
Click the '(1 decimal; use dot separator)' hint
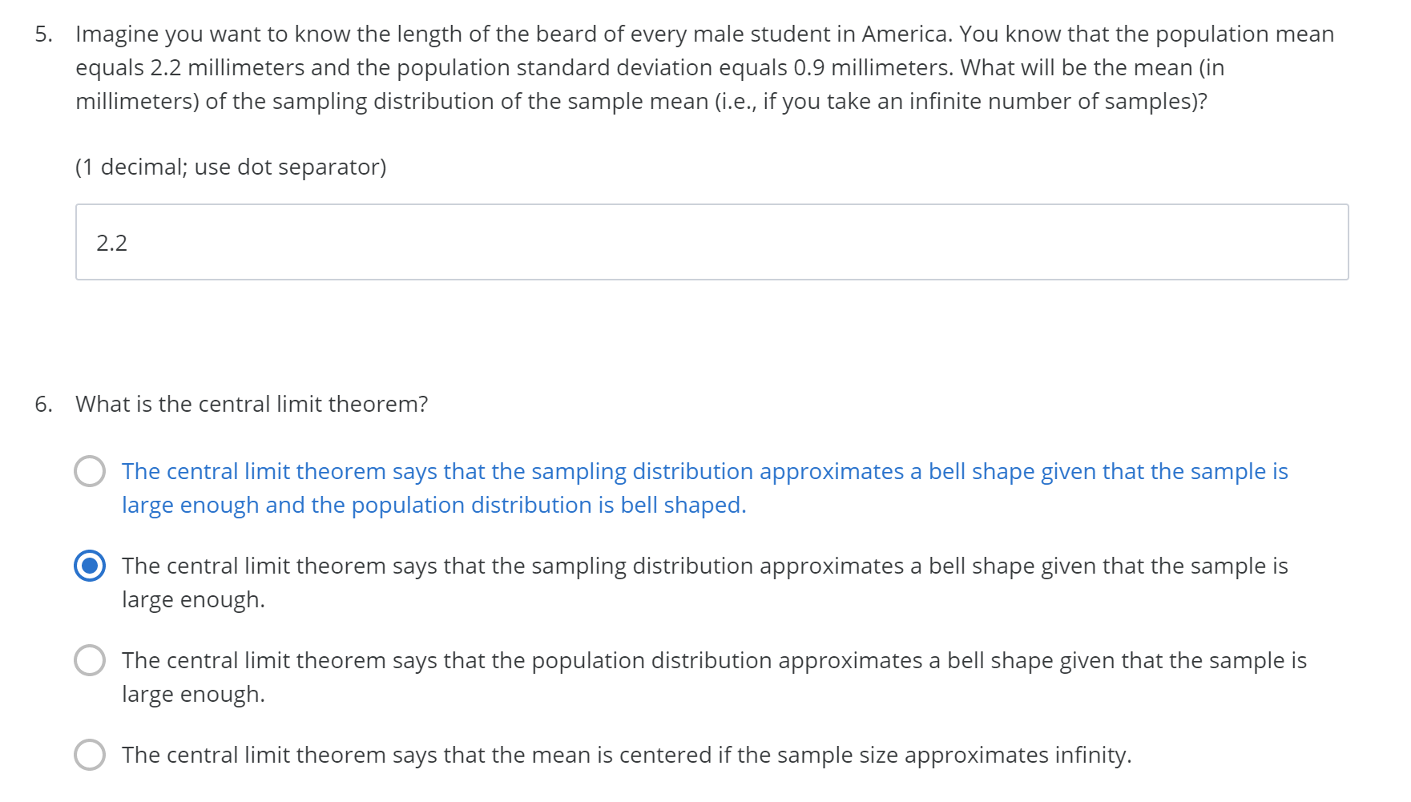(231, 167)
